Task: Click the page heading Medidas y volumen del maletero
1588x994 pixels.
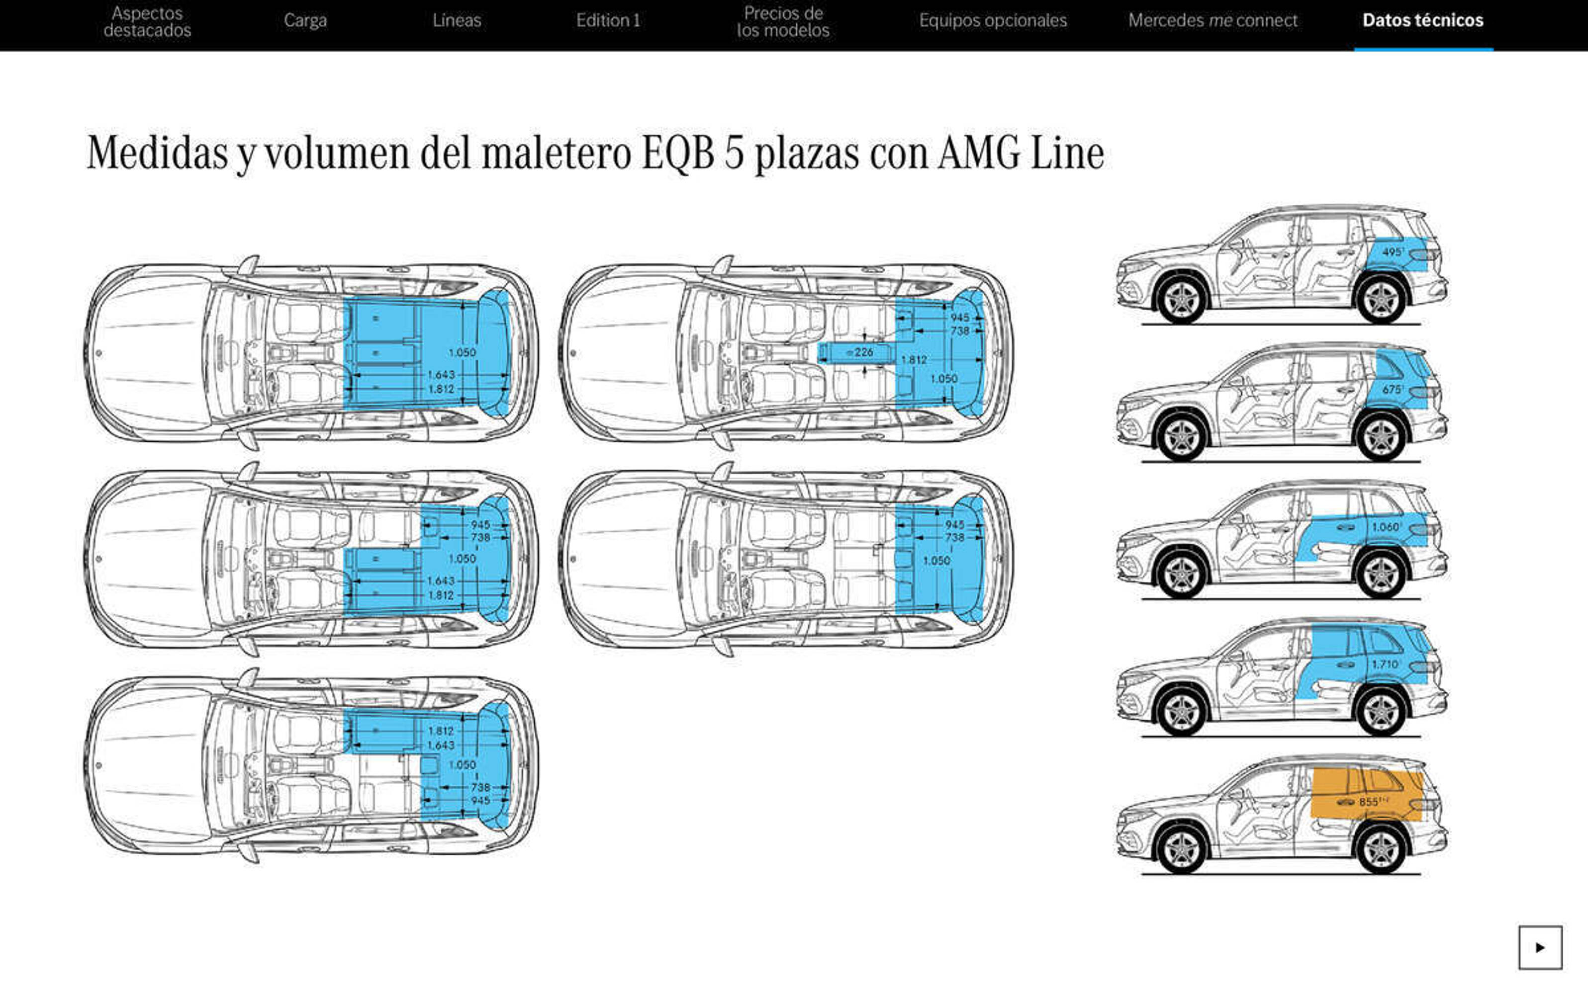Action: (x=595, y=153)
